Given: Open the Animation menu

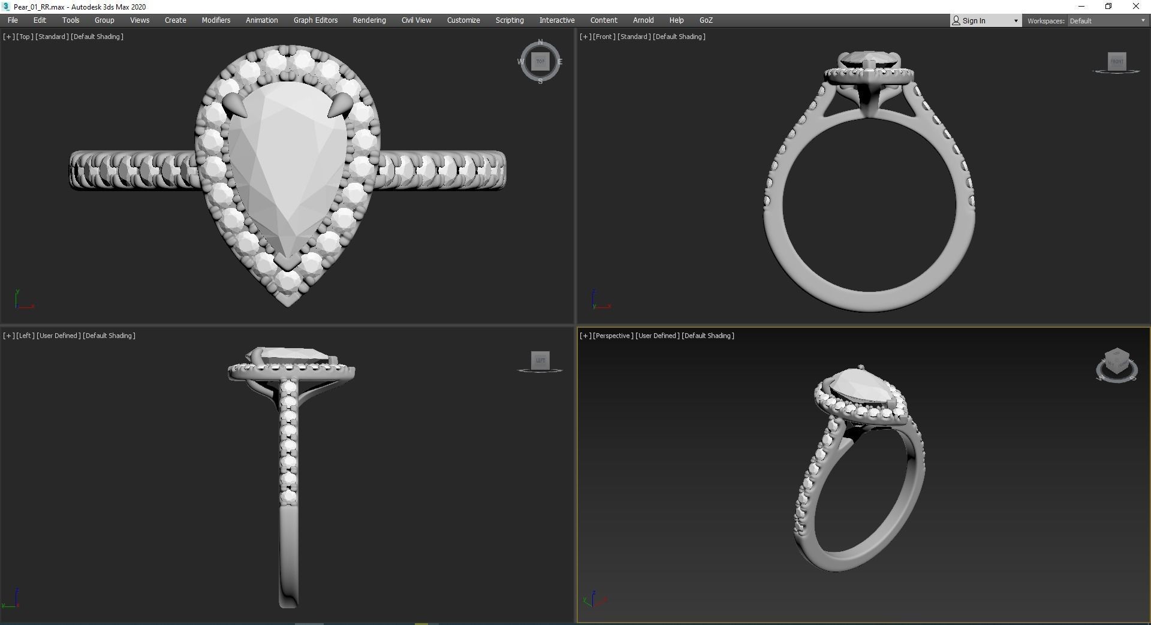Looking at the screenshot, I should [262, 20].
